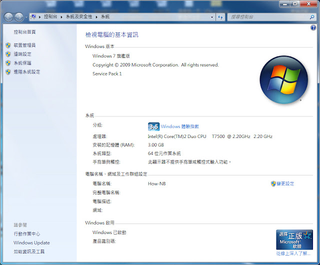Viewport: 320px width, 265px height.
Task: Click the Copyright 2009 Microsoft Corporation line
Action: (x=155, y=65)
